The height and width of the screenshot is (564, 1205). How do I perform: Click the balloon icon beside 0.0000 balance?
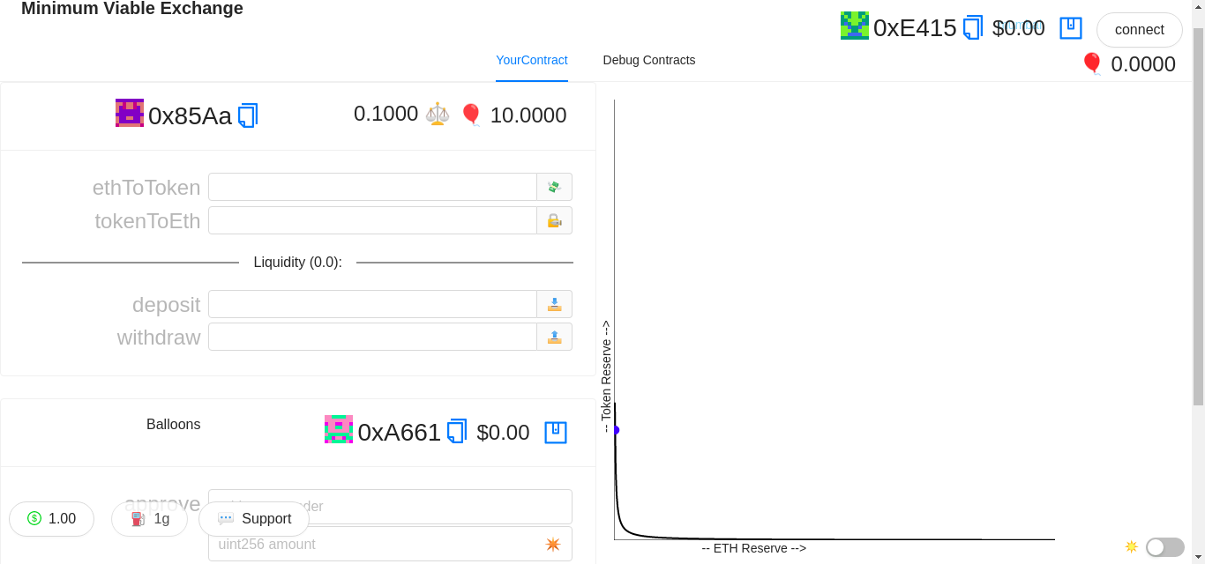click(1092, 63)
